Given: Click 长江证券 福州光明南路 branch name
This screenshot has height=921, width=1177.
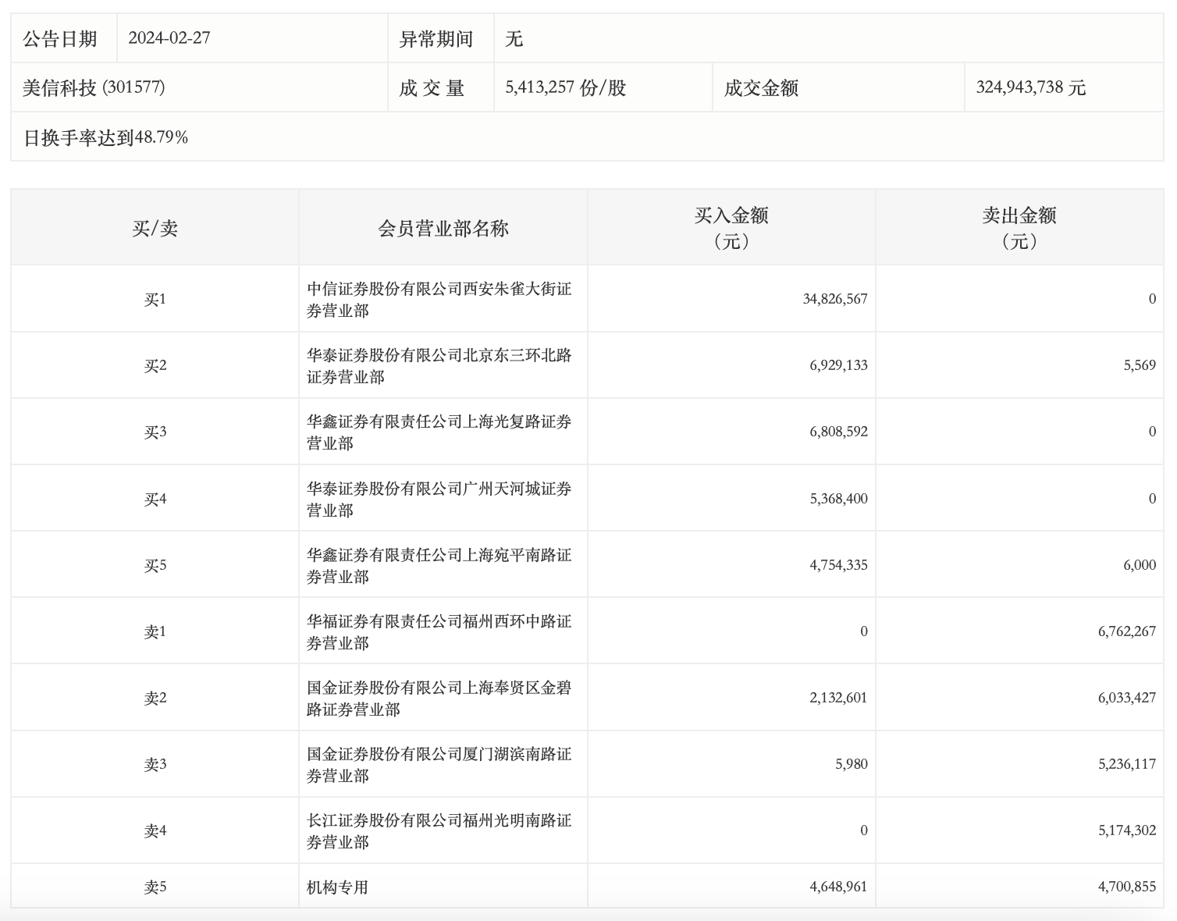Looking at the screenshot, I should tap(439, 831).
